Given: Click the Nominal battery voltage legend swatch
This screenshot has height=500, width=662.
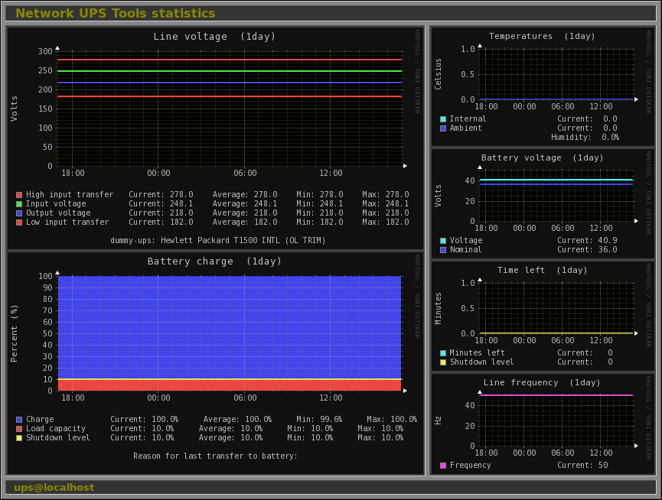Looking at the screenshot, I should 443,250.
